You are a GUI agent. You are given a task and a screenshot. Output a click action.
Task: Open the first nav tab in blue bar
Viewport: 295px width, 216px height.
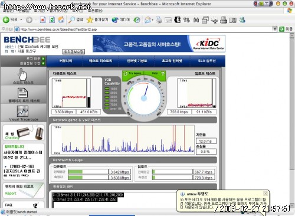point(65,61)
